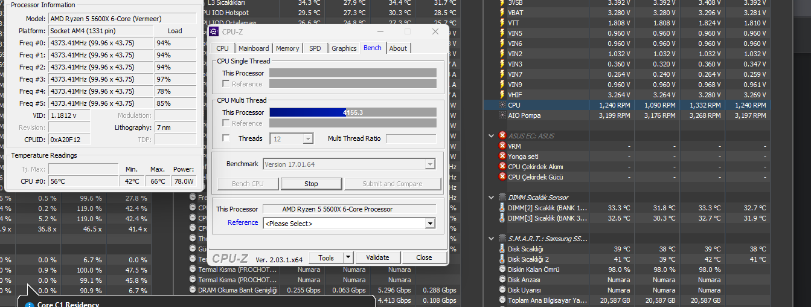Click the red X icon beside CPU Çekirdek Gücü
This screenshot has width=811, height=307.
[x=502, y=177]
